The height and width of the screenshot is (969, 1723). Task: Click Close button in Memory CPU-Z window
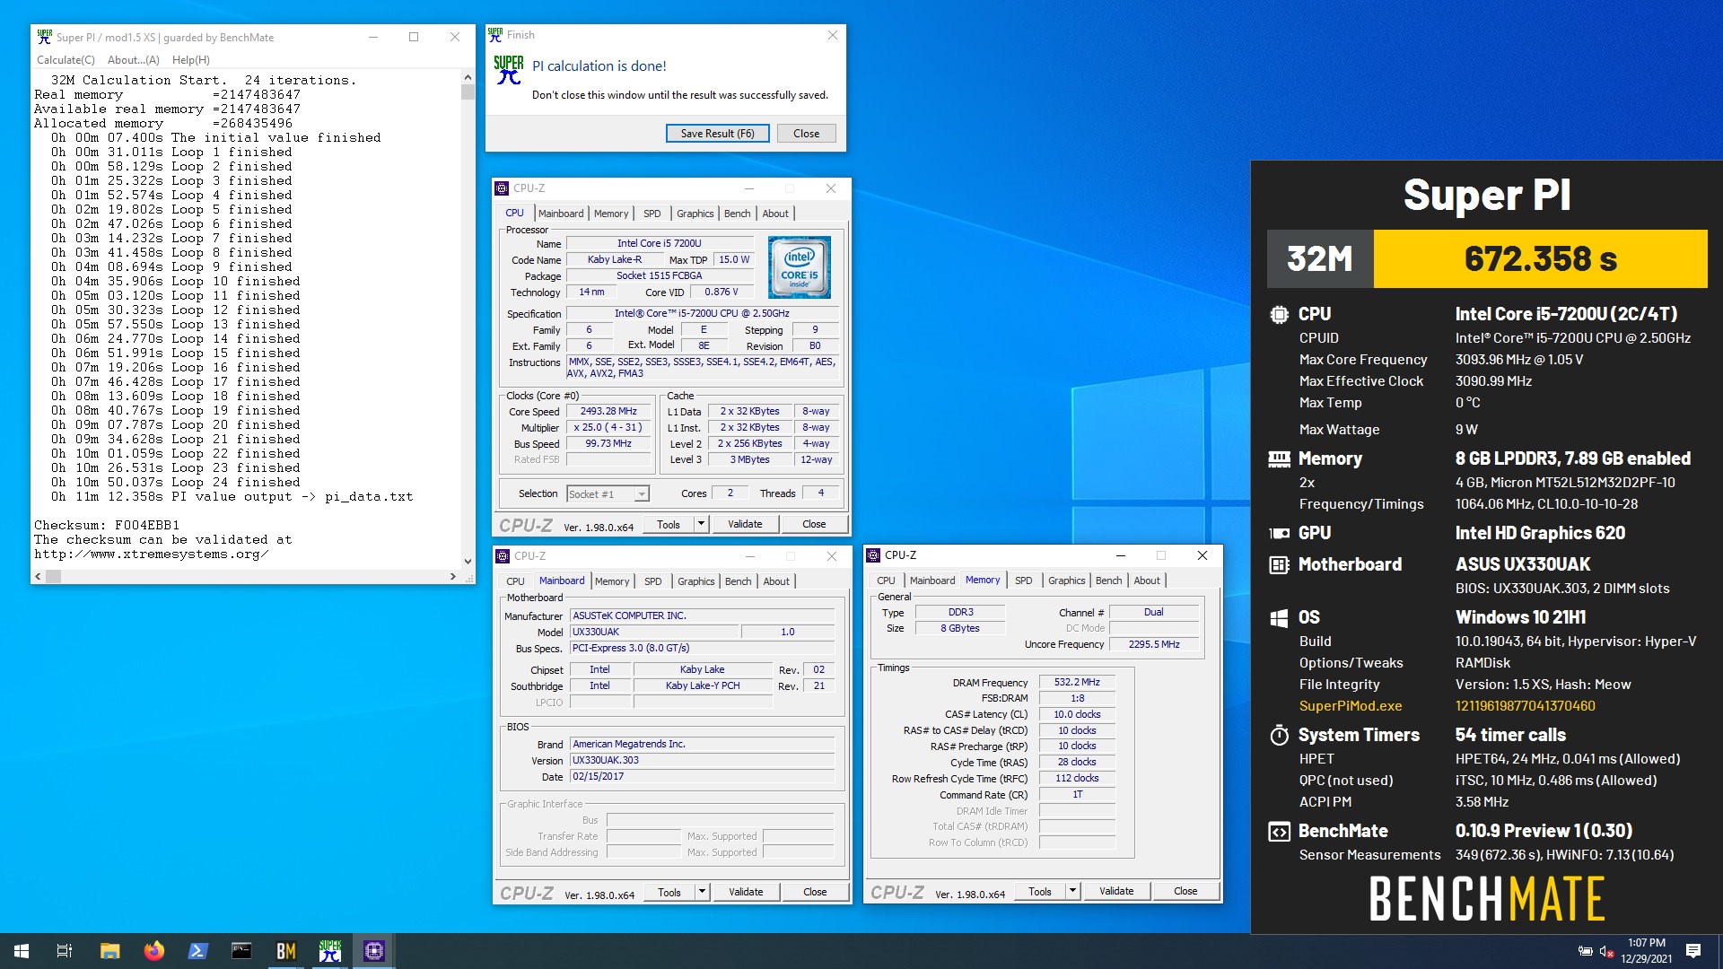(1185, 891)
